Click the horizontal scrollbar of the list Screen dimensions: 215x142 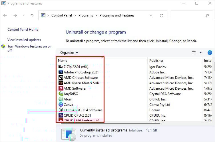(110, 124)
